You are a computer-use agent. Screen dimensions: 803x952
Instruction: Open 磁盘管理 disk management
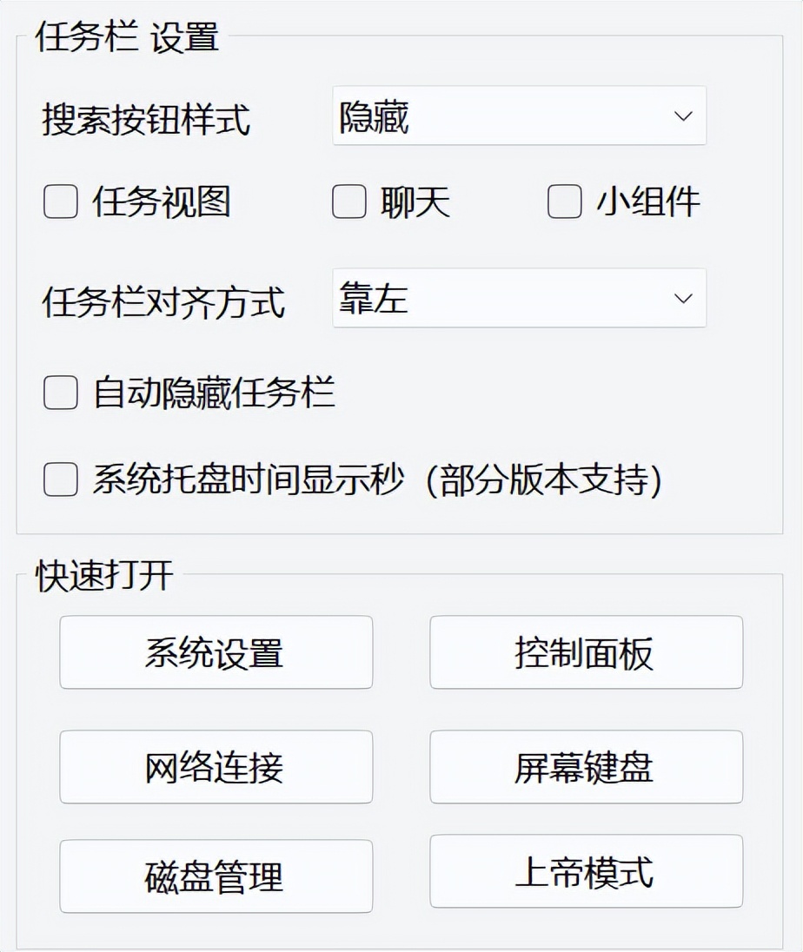click(216, 877)
